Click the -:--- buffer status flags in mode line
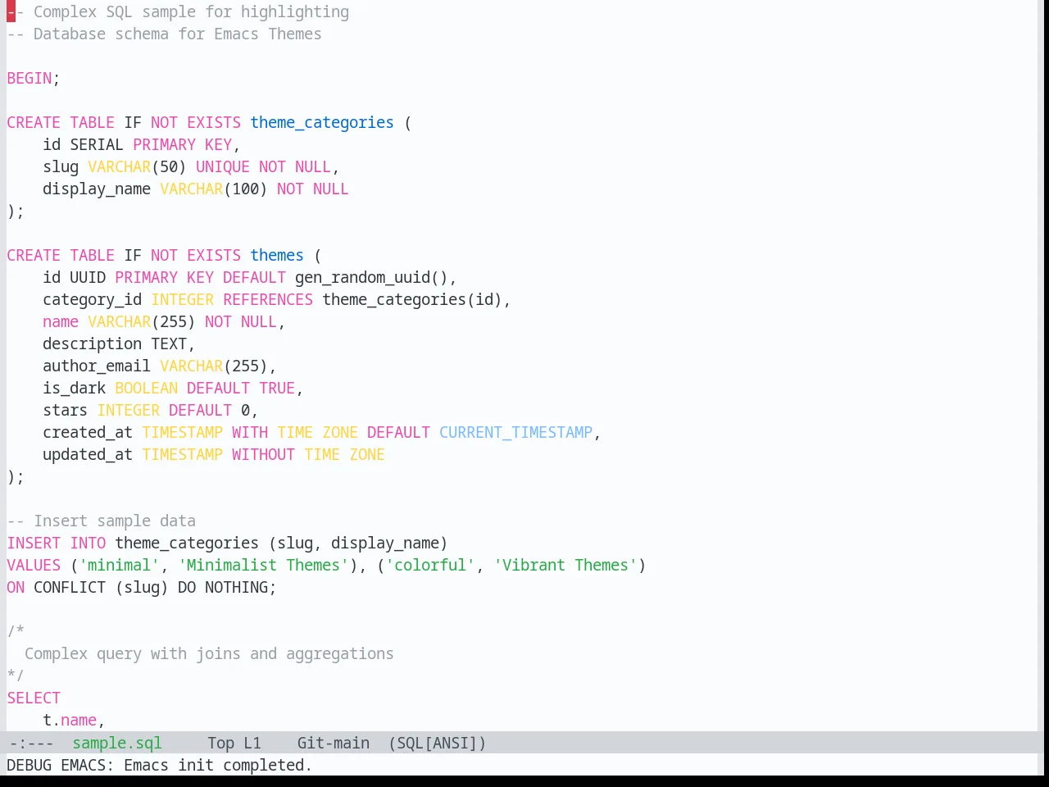The width and height of the screenshot is (1049, 787). 31,743
